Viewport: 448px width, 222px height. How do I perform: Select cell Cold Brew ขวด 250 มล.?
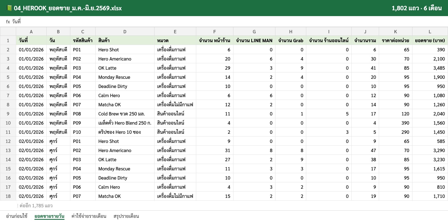coord(125,114)
